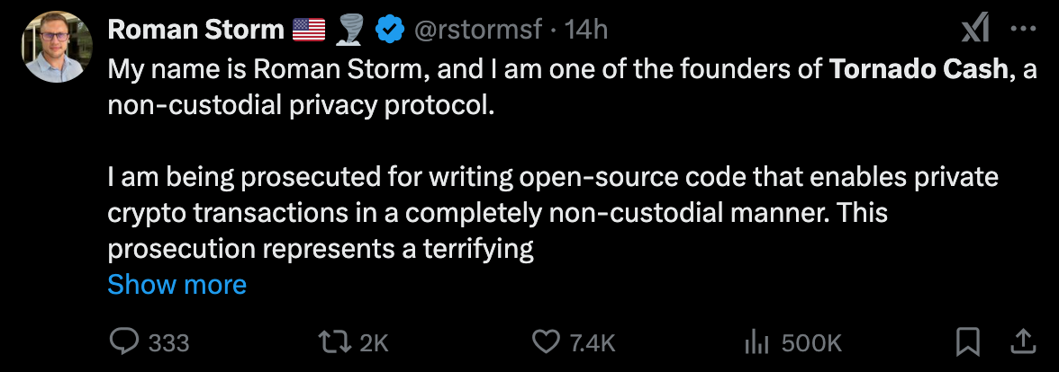Click the 500K views count

point(810,342)
